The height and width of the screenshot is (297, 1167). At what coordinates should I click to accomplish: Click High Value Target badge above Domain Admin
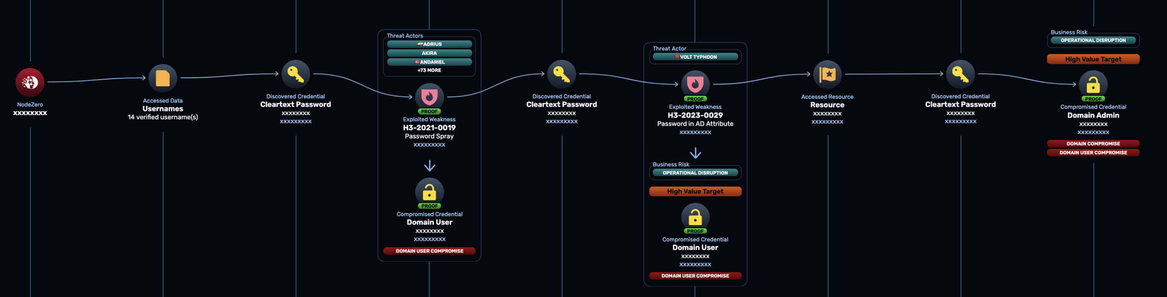(1093, 59)
